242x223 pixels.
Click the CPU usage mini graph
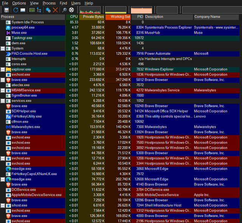coord(90,10)
